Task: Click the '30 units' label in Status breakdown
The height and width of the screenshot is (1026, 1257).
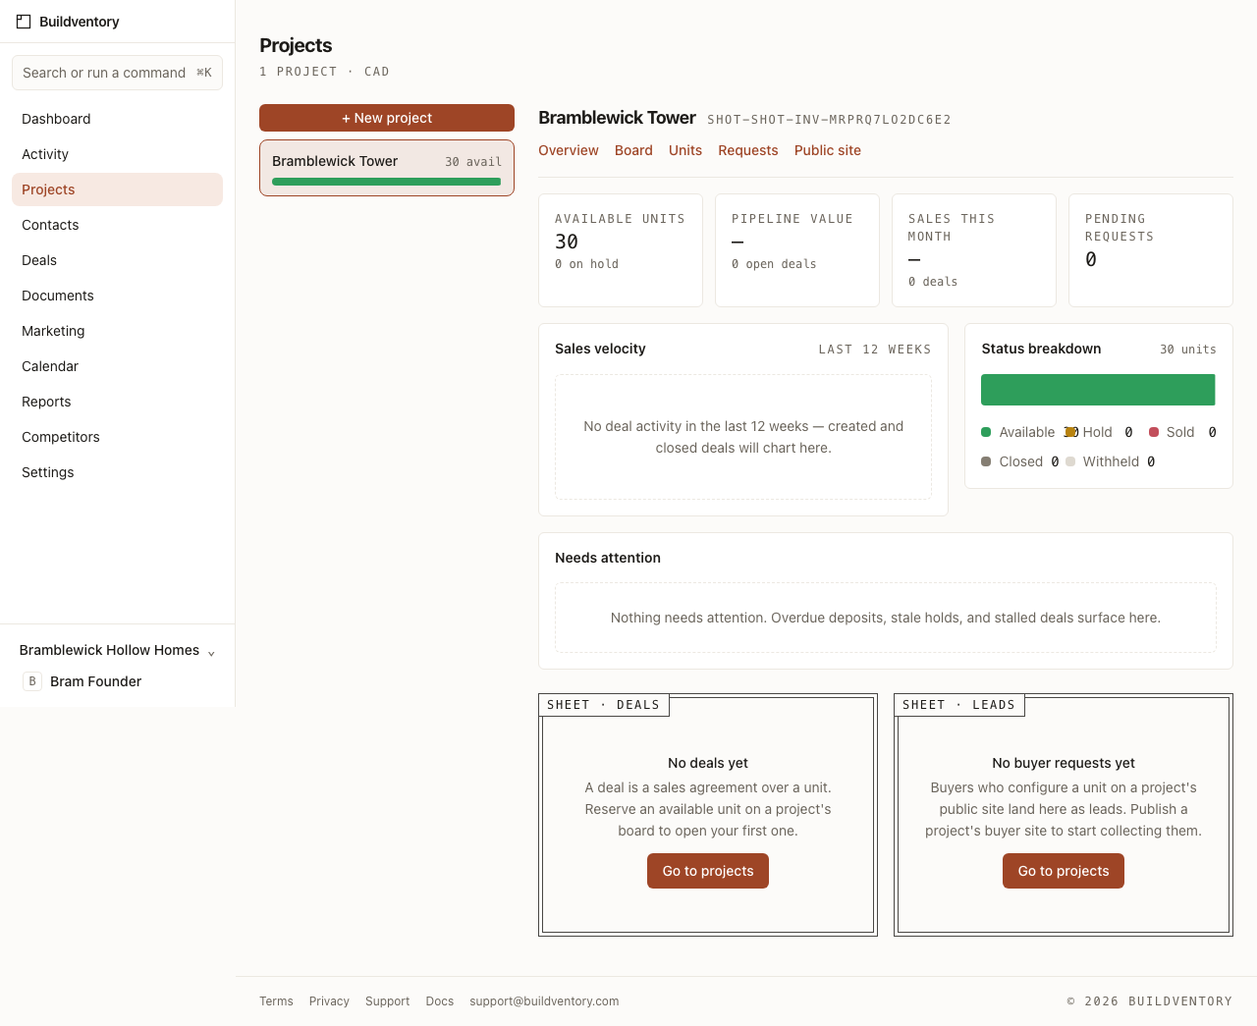Action: point(1188,350)
